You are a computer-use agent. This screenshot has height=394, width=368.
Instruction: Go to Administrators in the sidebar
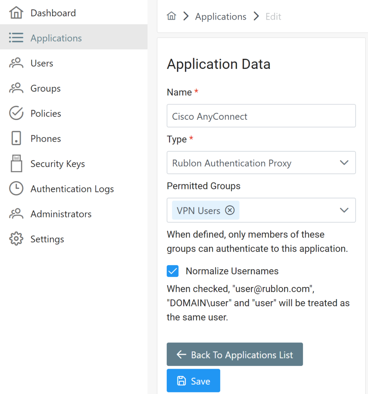coord(61,214)
